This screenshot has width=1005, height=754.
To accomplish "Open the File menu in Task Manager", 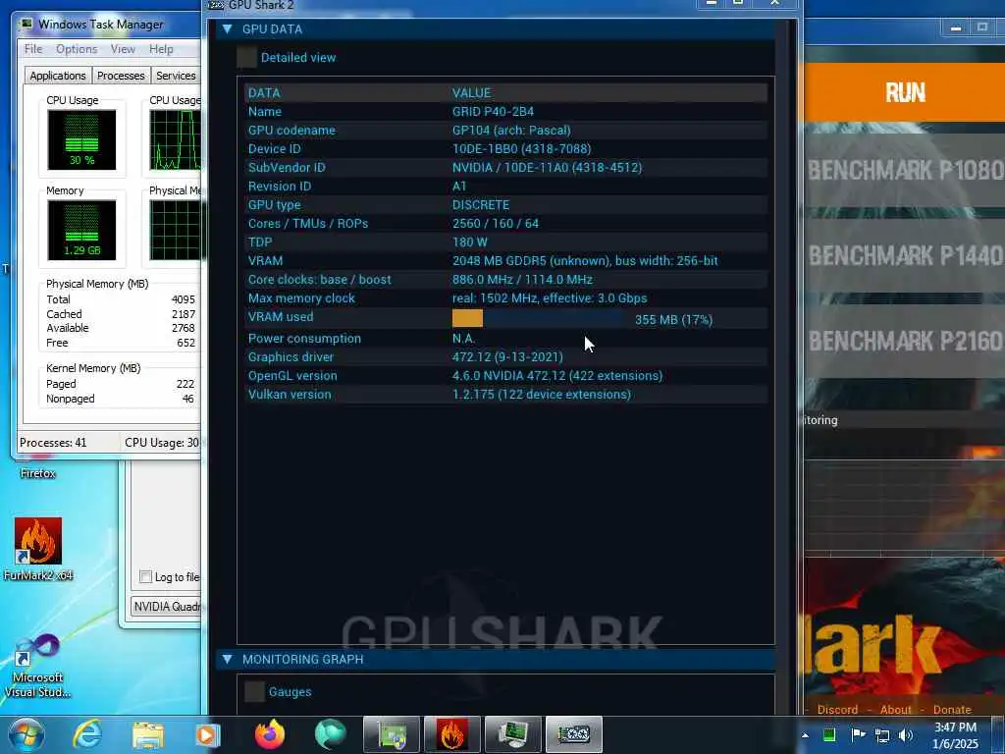I will click(x=33, y=49).
